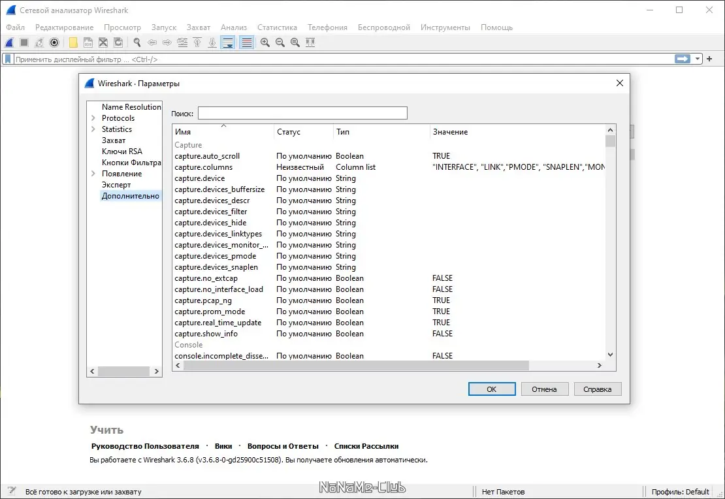Viewport: 725px width, 499px height.
Task: Click the find packet magnifier icon
Action: coord(137,42)
